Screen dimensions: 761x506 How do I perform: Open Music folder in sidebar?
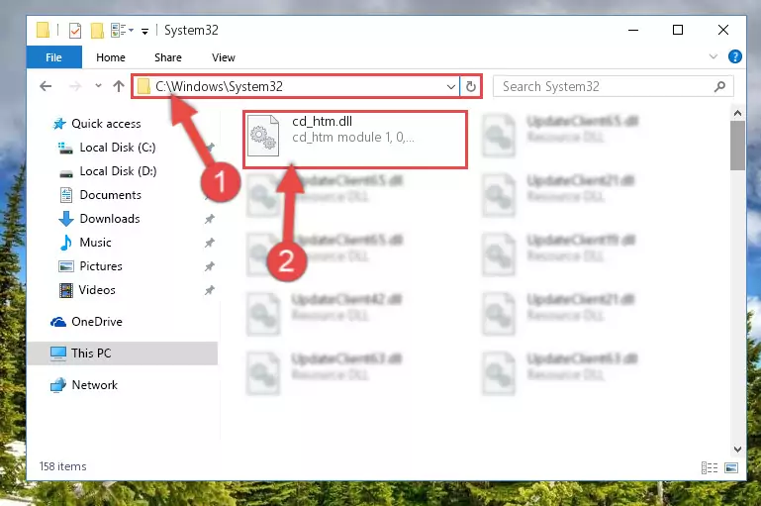click(x=95, y=243)
